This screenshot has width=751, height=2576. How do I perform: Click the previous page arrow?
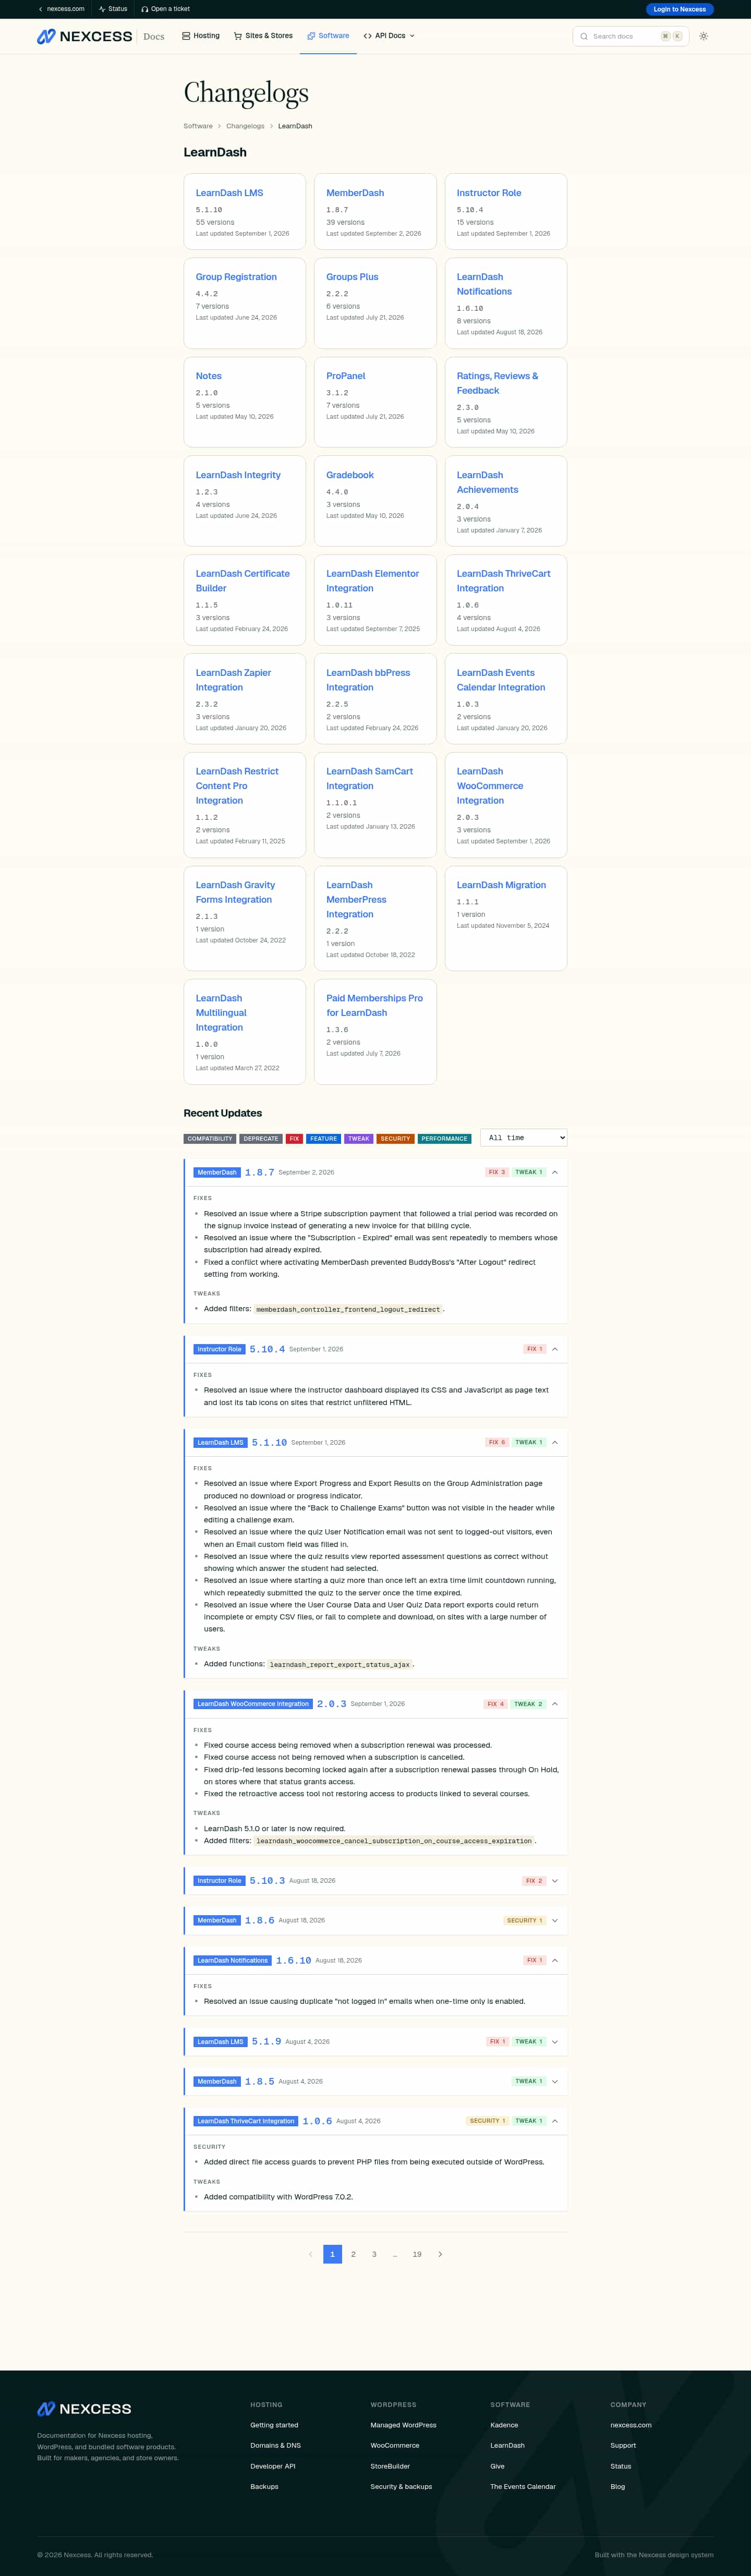[x=310, y=2254]
